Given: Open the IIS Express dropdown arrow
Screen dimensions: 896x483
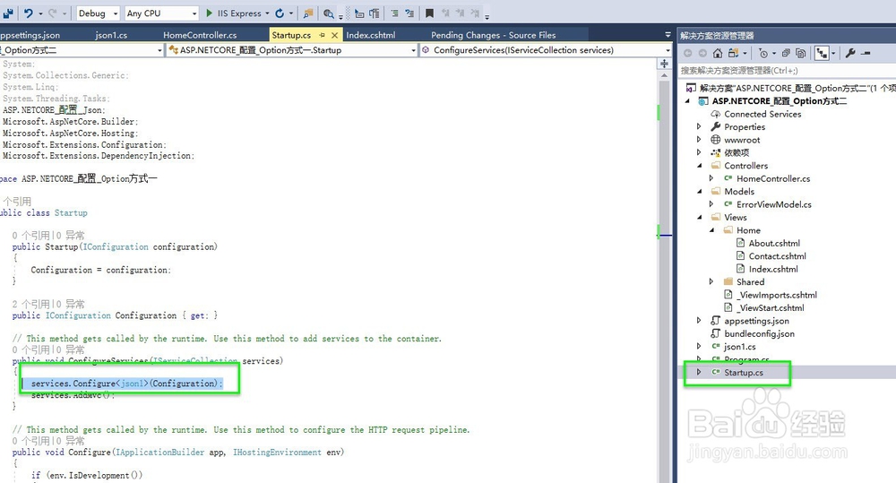Looking at the screenshot, I should (267, 13).
